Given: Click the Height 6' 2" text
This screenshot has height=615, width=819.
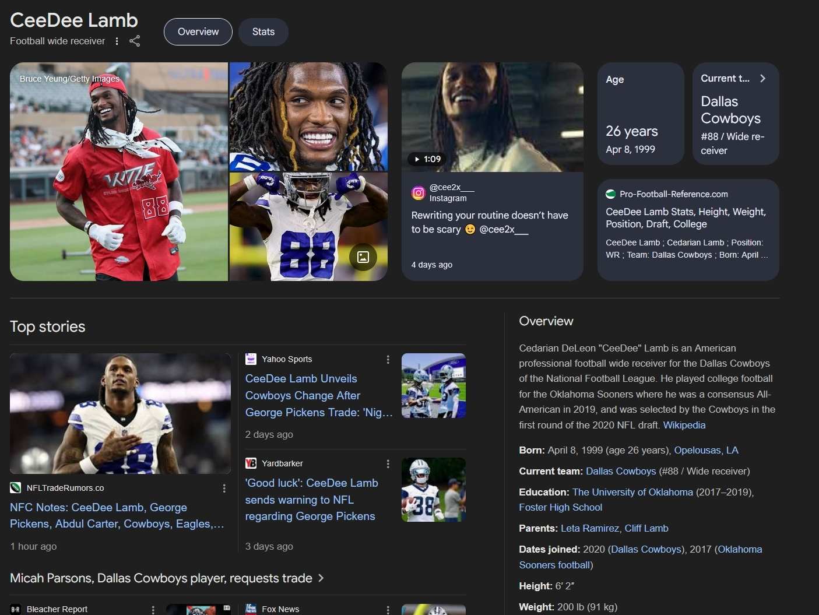Looking at the screenshot, I should tap(547, 586).
